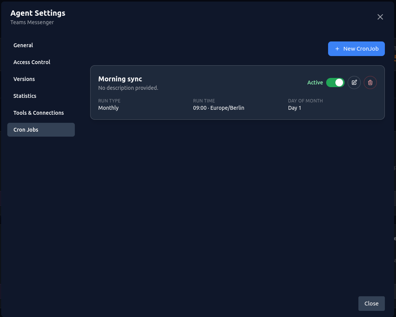Select the Cron Jobs section

[x=41, y=130]
